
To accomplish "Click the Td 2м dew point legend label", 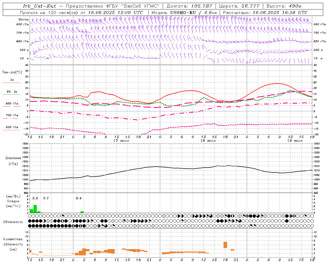I will [x=12, y=92].
